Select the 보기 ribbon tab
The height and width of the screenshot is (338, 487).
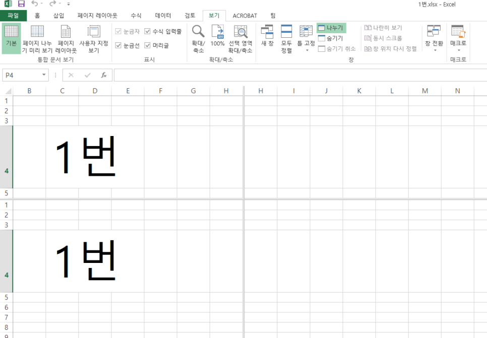pos(214,16)
